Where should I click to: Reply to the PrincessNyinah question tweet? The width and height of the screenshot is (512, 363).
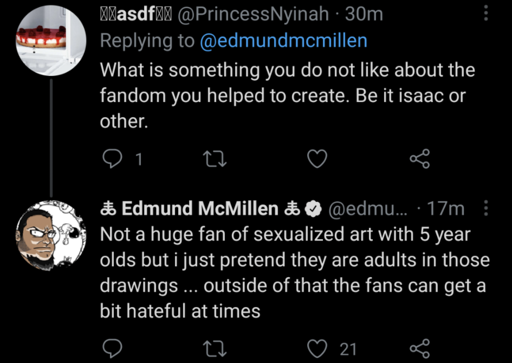click(112, 159)
